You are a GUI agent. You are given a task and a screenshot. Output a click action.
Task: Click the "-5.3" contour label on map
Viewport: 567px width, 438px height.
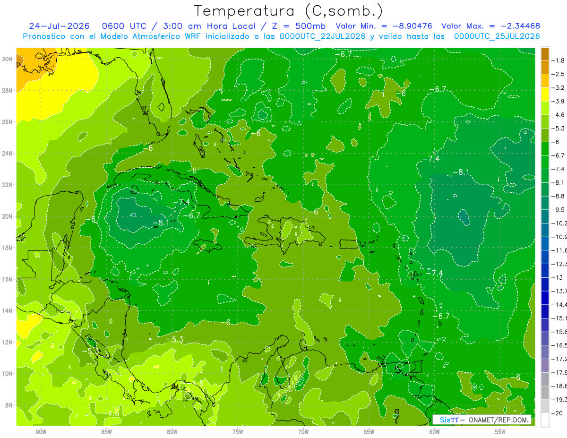click(175, 340)
